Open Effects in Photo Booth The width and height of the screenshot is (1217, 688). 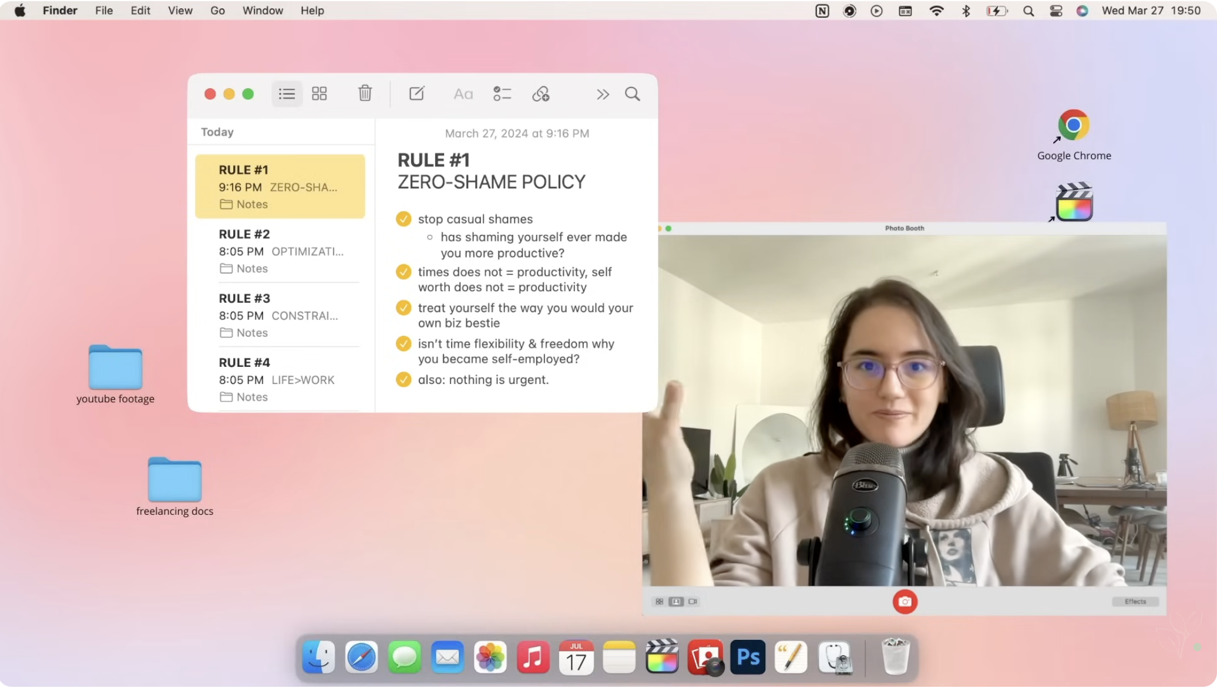[1135, 602]
